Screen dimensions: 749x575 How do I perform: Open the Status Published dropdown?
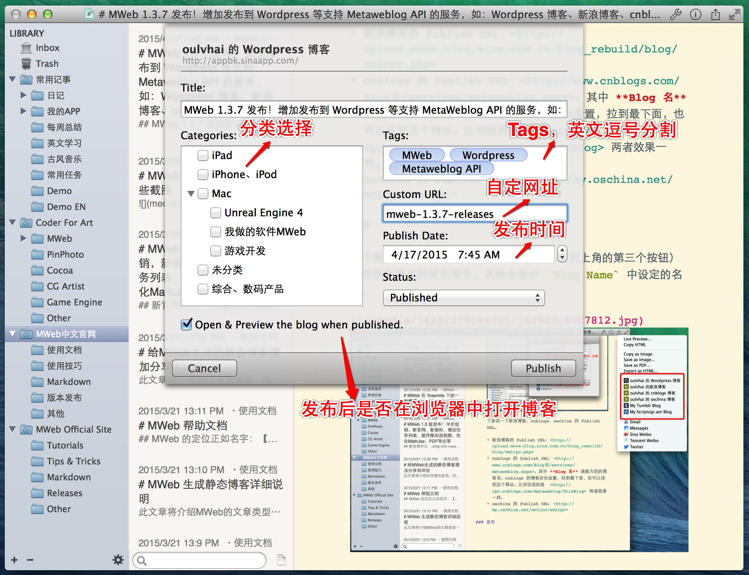pyautogui.click(x=464, y=298)
